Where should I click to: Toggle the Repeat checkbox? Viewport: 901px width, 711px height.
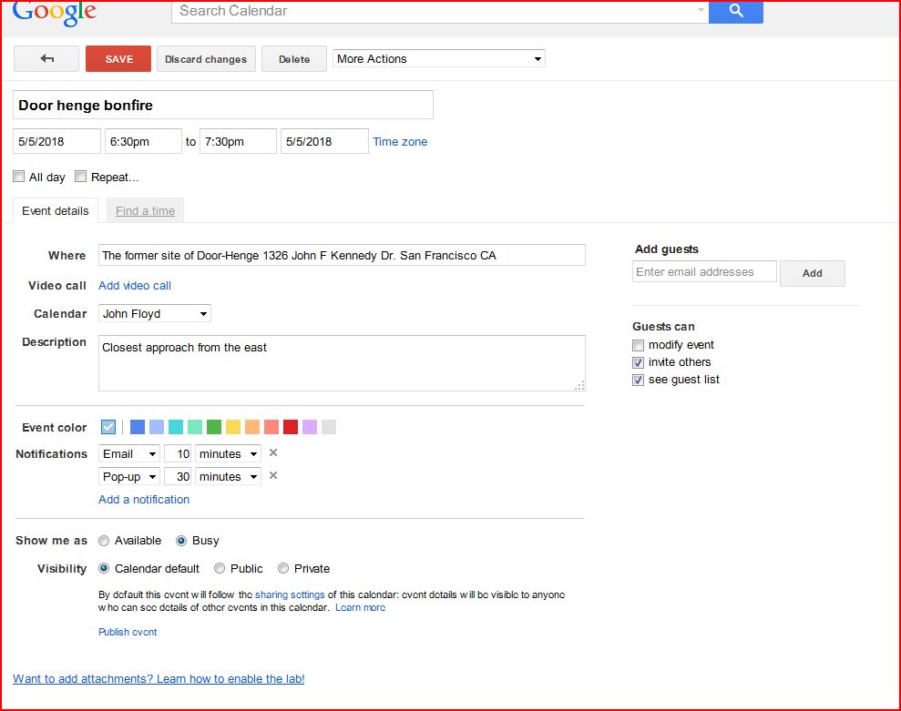[81, 177]
